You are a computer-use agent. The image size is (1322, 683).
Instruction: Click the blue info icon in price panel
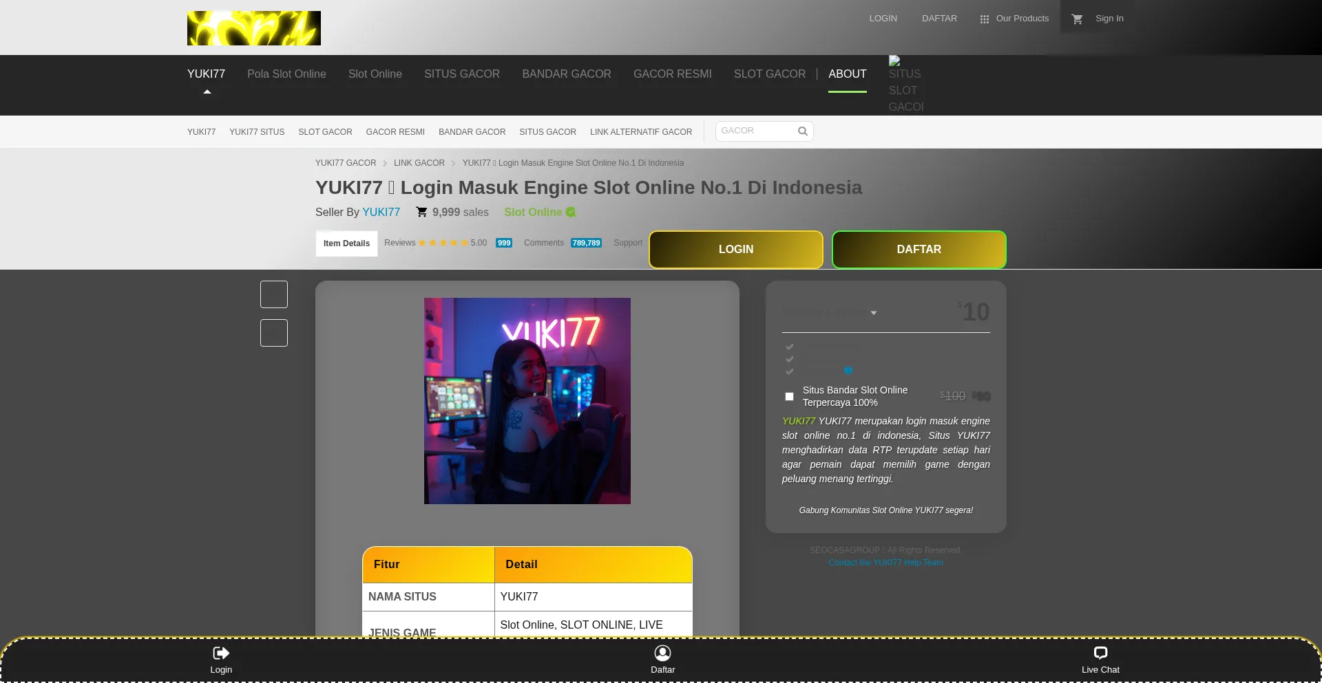(848, 371)
